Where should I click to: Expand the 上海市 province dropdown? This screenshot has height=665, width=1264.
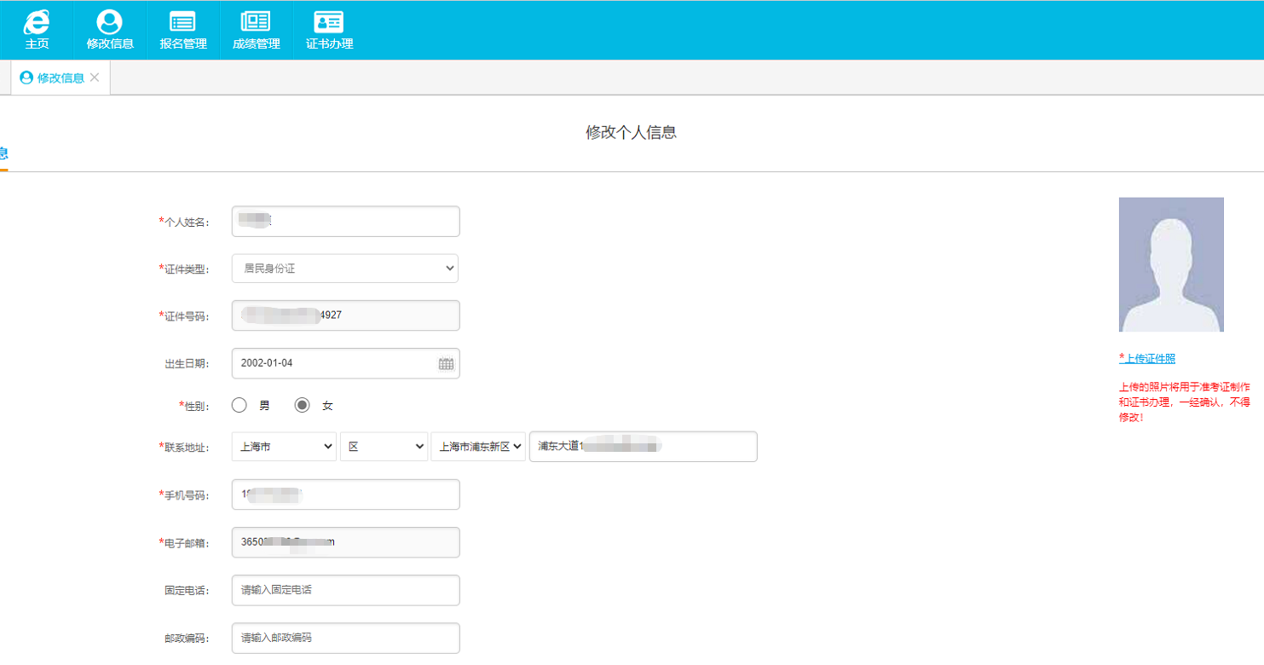coord(283,446)
